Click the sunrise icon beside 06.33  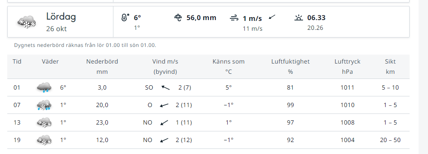[x=299, y=18]
